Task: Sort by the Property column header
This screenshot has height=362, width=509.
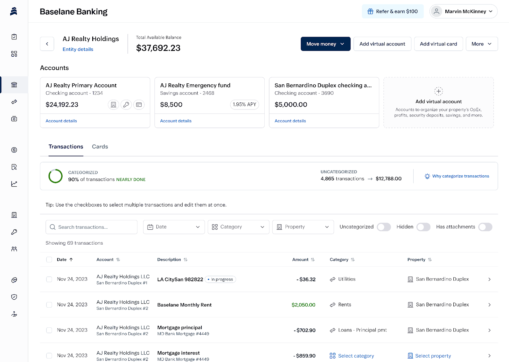Action: [420, 260]
